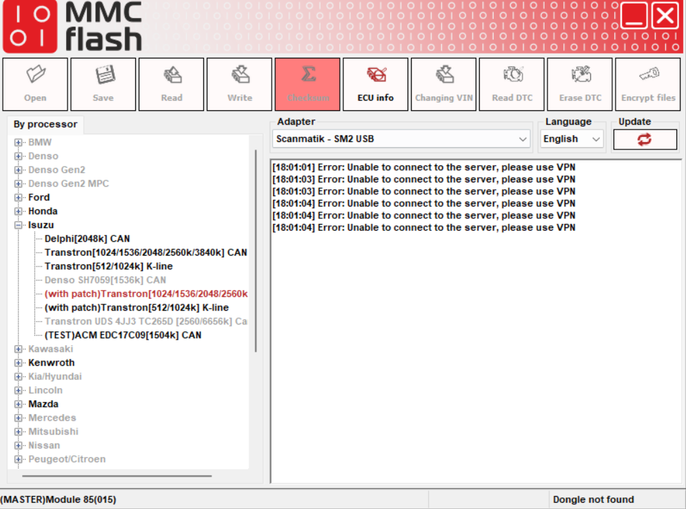Viewport: 686px width, 509px height.
Task: Expand the Denso tree node
Action: (x=18, y=156)
